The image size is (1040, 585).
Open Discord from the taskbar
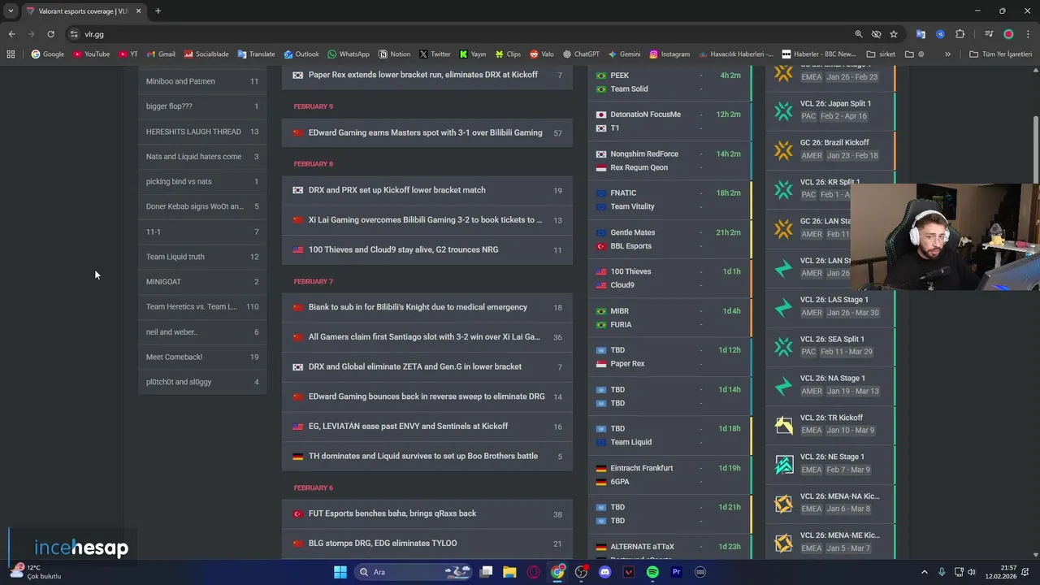pos(604,572)
